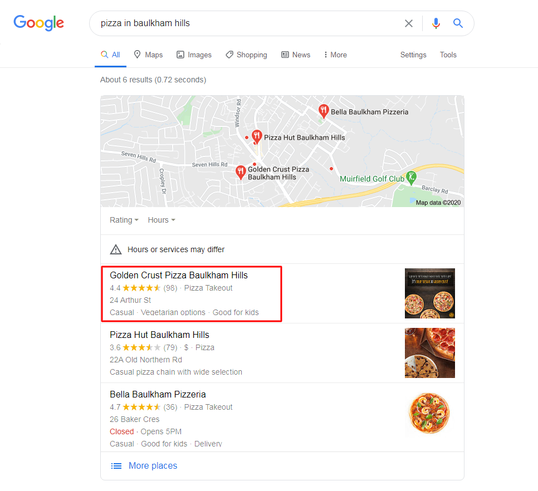Open Search Settings
Image resolution: width=538 pixels, height=491 pixels.
point(413,55)
